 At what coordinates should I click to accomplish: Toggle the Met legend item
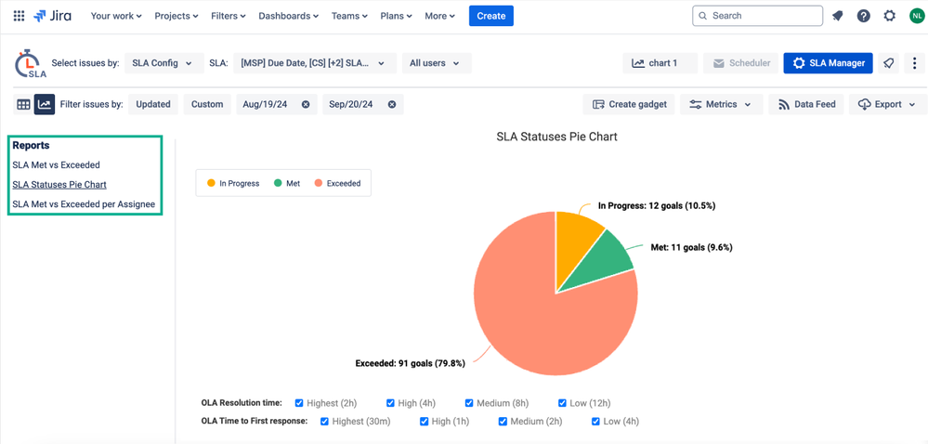point(287,184)
